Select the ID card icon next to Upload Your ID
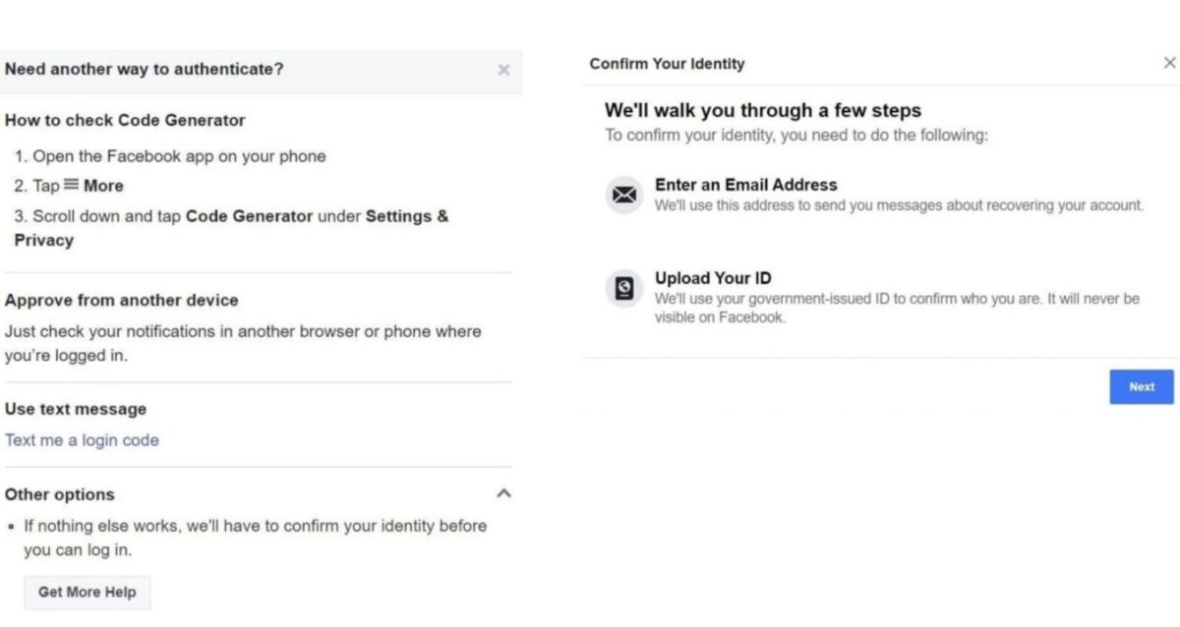The image size is (1180, 627). (x=623, y=289)
